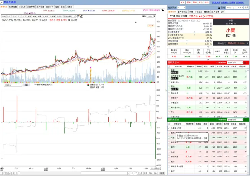Toggle the select-all checkbox in buyers table header

pos(169,66)
